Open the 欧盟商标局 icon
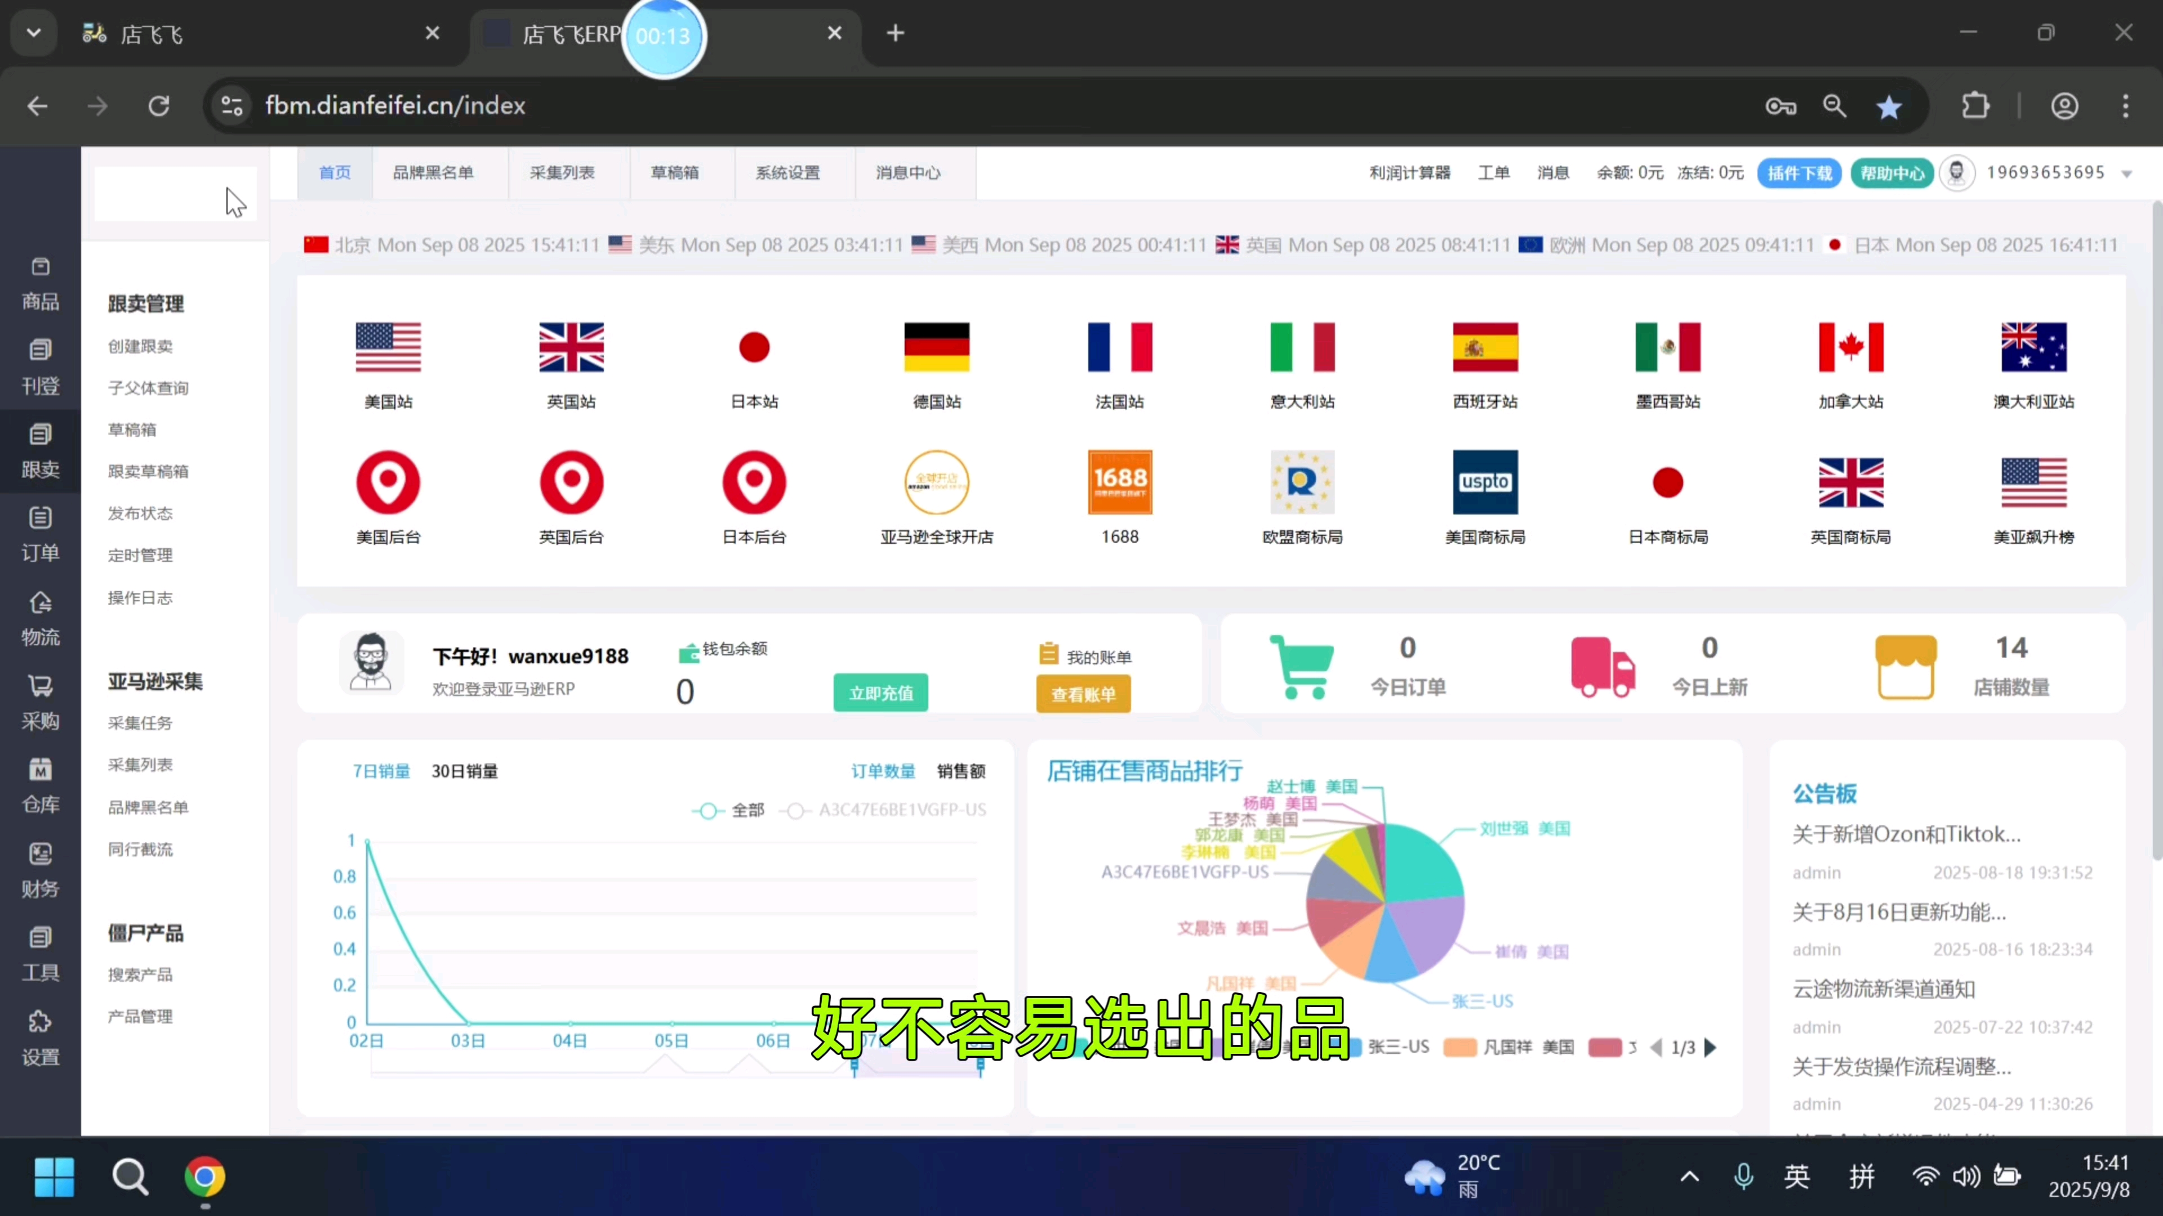 [1302, 482]
